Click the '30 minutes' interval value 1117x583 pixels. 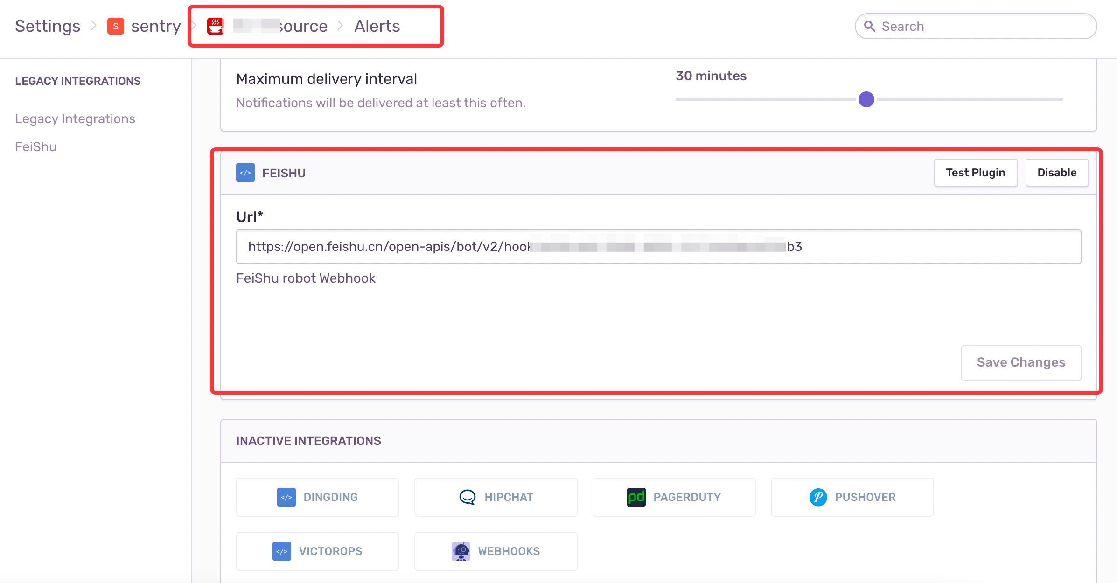pos(711,76)
